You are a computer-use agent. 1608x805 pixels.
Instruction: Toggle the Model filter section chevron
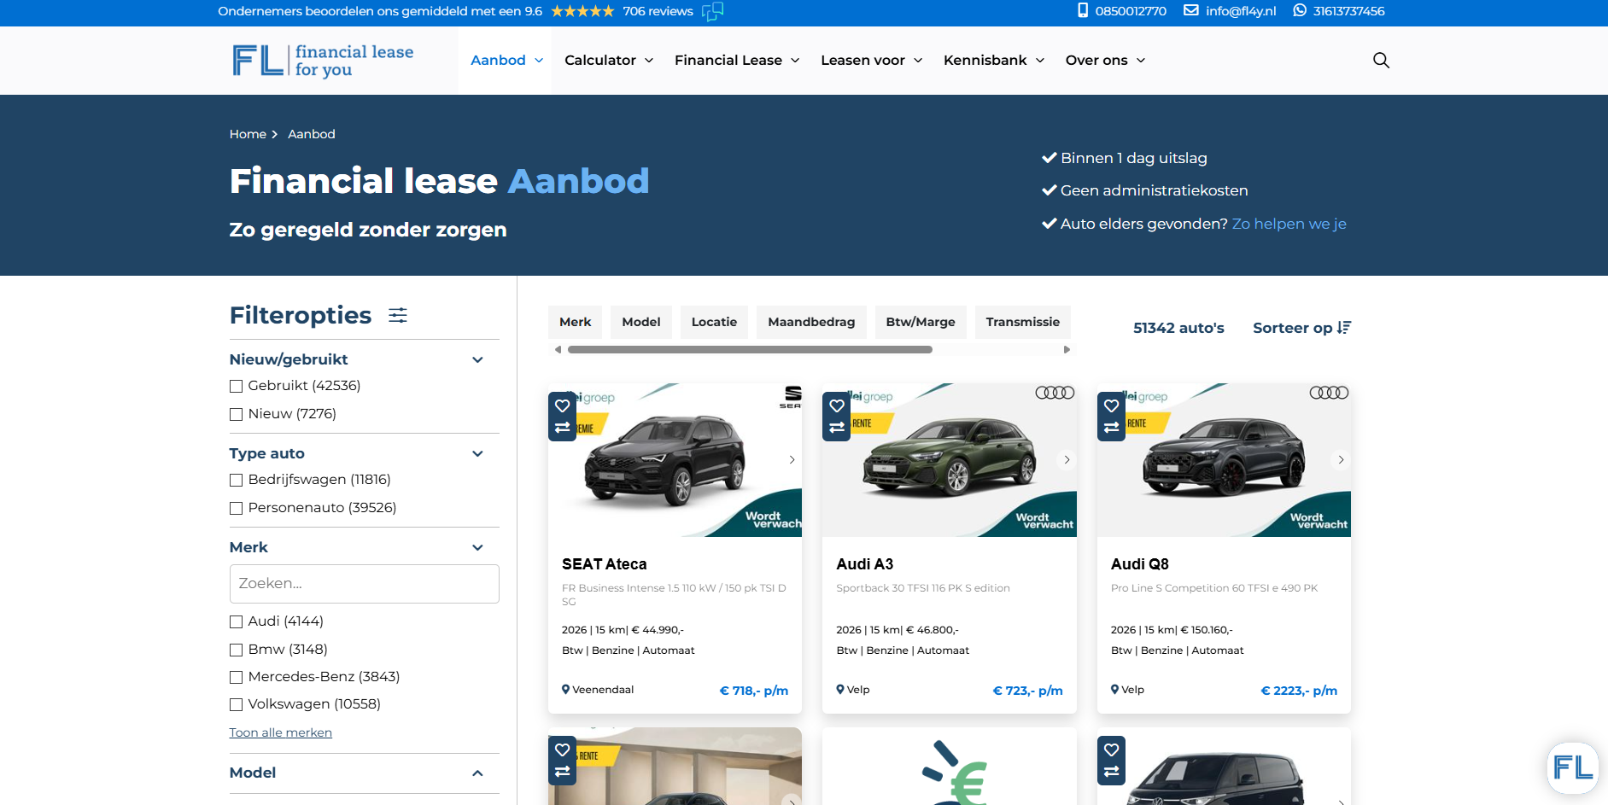pos(477,773)
